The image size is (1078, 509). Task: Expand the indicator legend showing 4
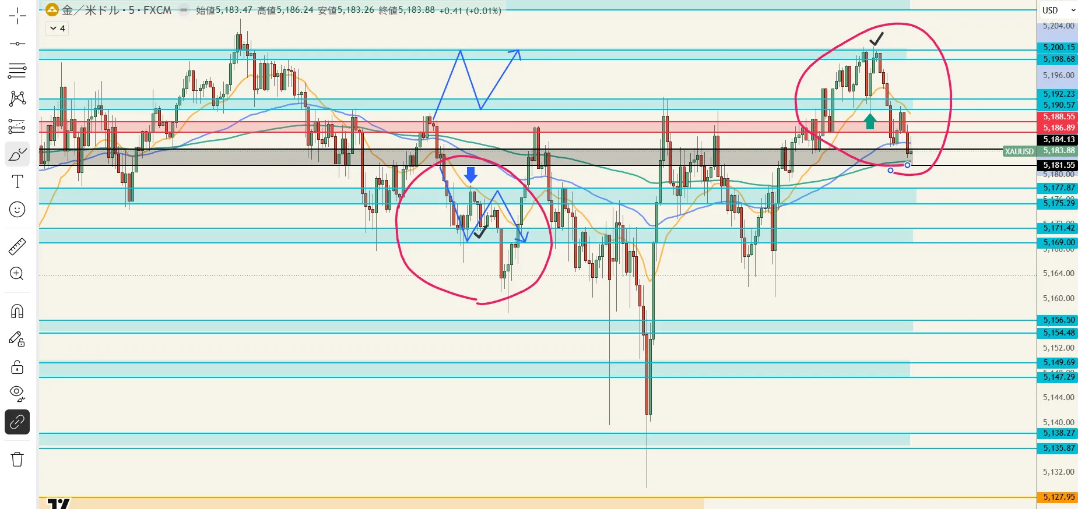click(x=57, y=28)
